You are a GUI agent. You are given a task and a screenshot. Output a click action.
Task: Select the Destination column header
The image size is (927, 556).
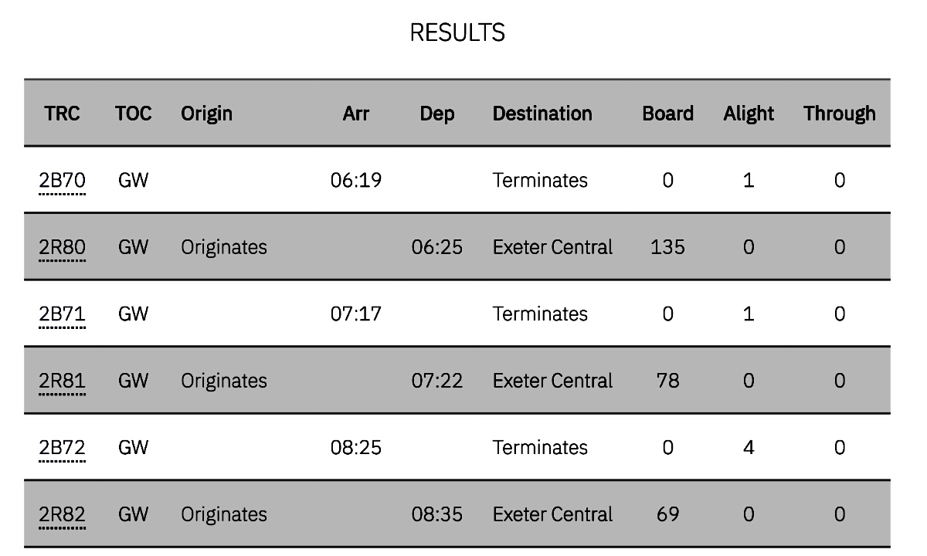(542, 114)
